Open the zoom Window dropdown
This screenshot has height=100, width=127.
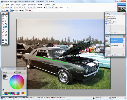[41, 8]
